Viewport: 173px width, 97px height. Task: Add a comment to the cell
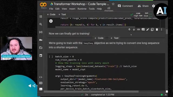pos(143,29)
